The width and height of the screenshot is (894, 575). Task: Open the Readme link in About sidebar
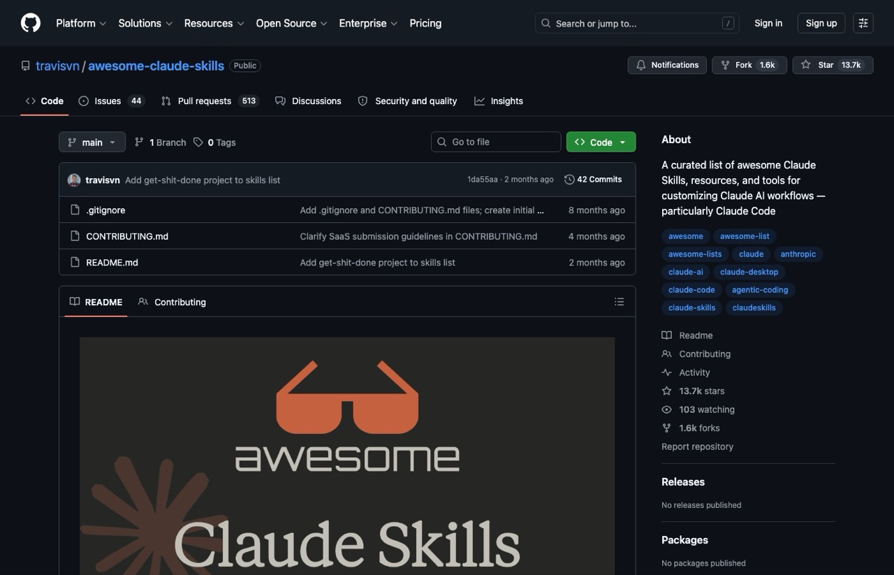(687, 335)
